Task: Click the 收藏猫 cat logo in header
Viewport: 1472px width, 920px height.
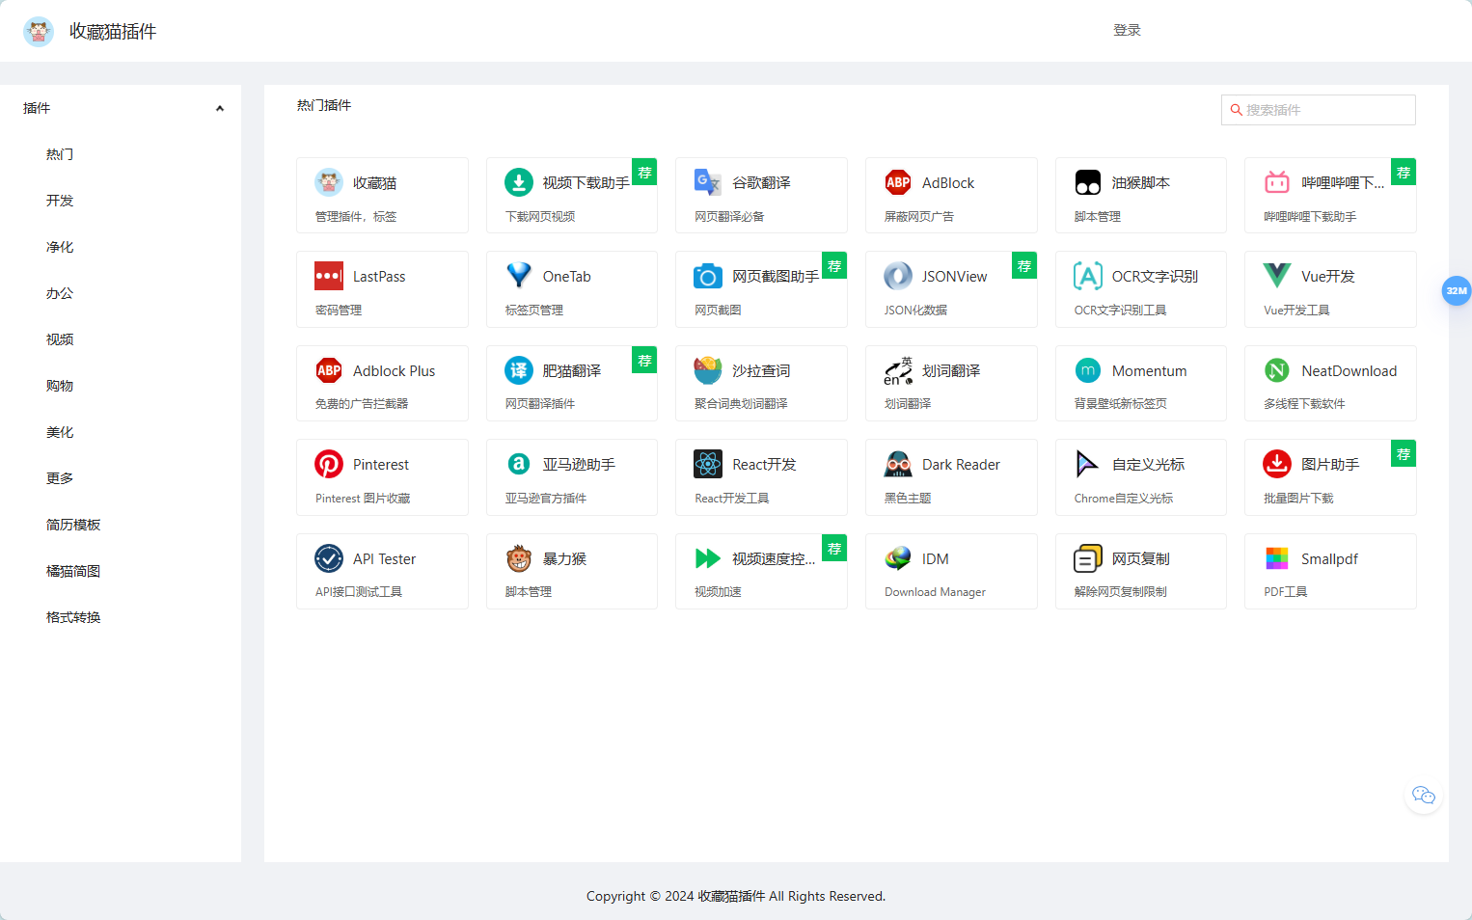Action: (x=39, y=32)
